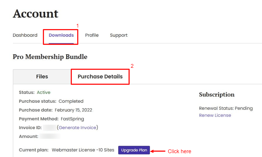Show the Purchase Details tab
The width and height of the screenshot is (262, 157).
(x=100, y=77)
